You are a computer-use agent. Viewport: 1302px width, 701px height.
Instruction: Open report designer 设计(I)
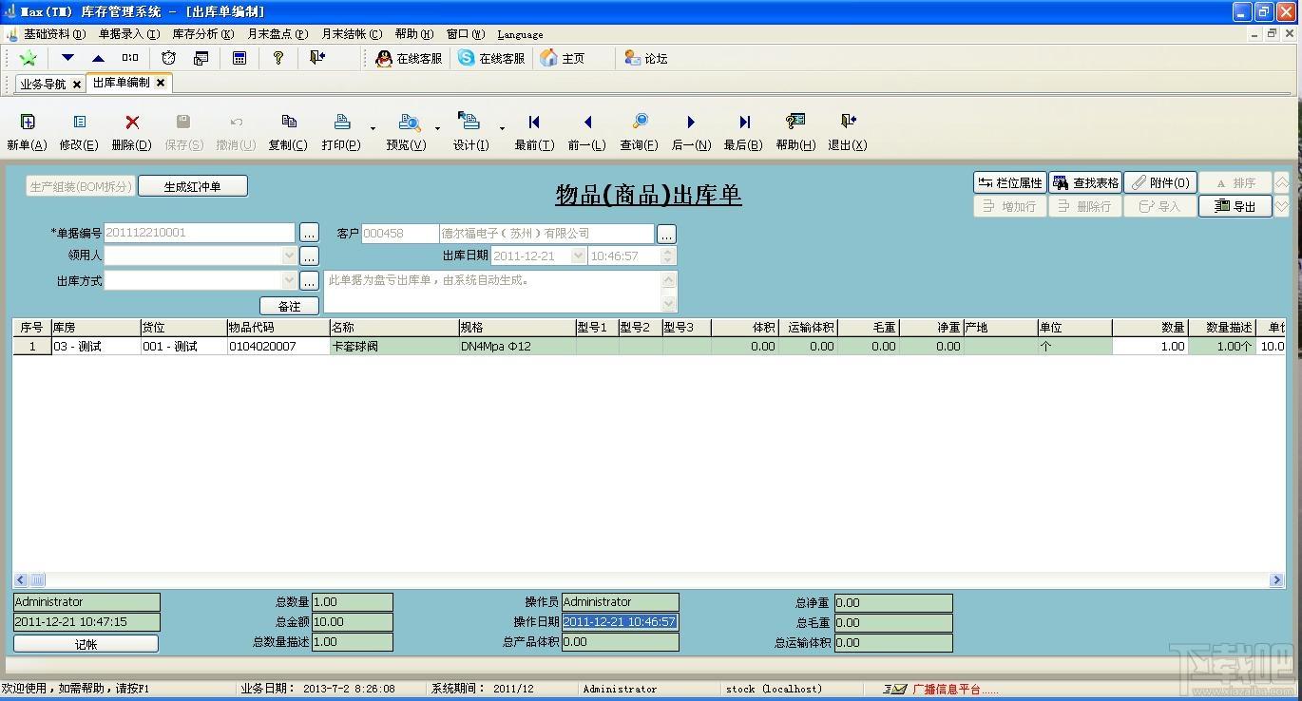coord(470,132)
